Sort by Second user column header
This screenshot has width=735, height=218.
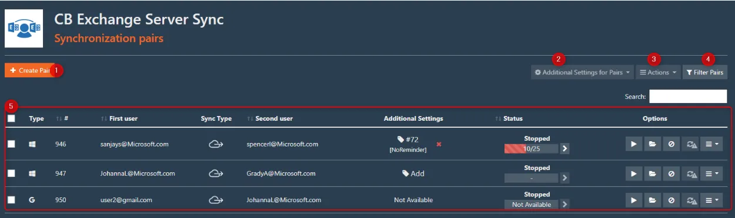point(270,118)
